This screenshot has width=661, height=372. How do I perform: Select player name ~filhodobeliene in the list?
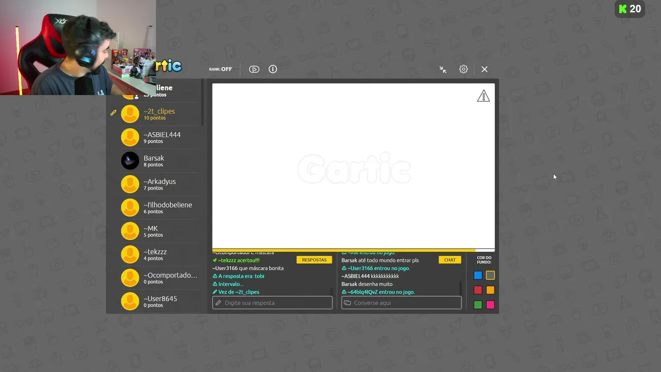point(168,205)
